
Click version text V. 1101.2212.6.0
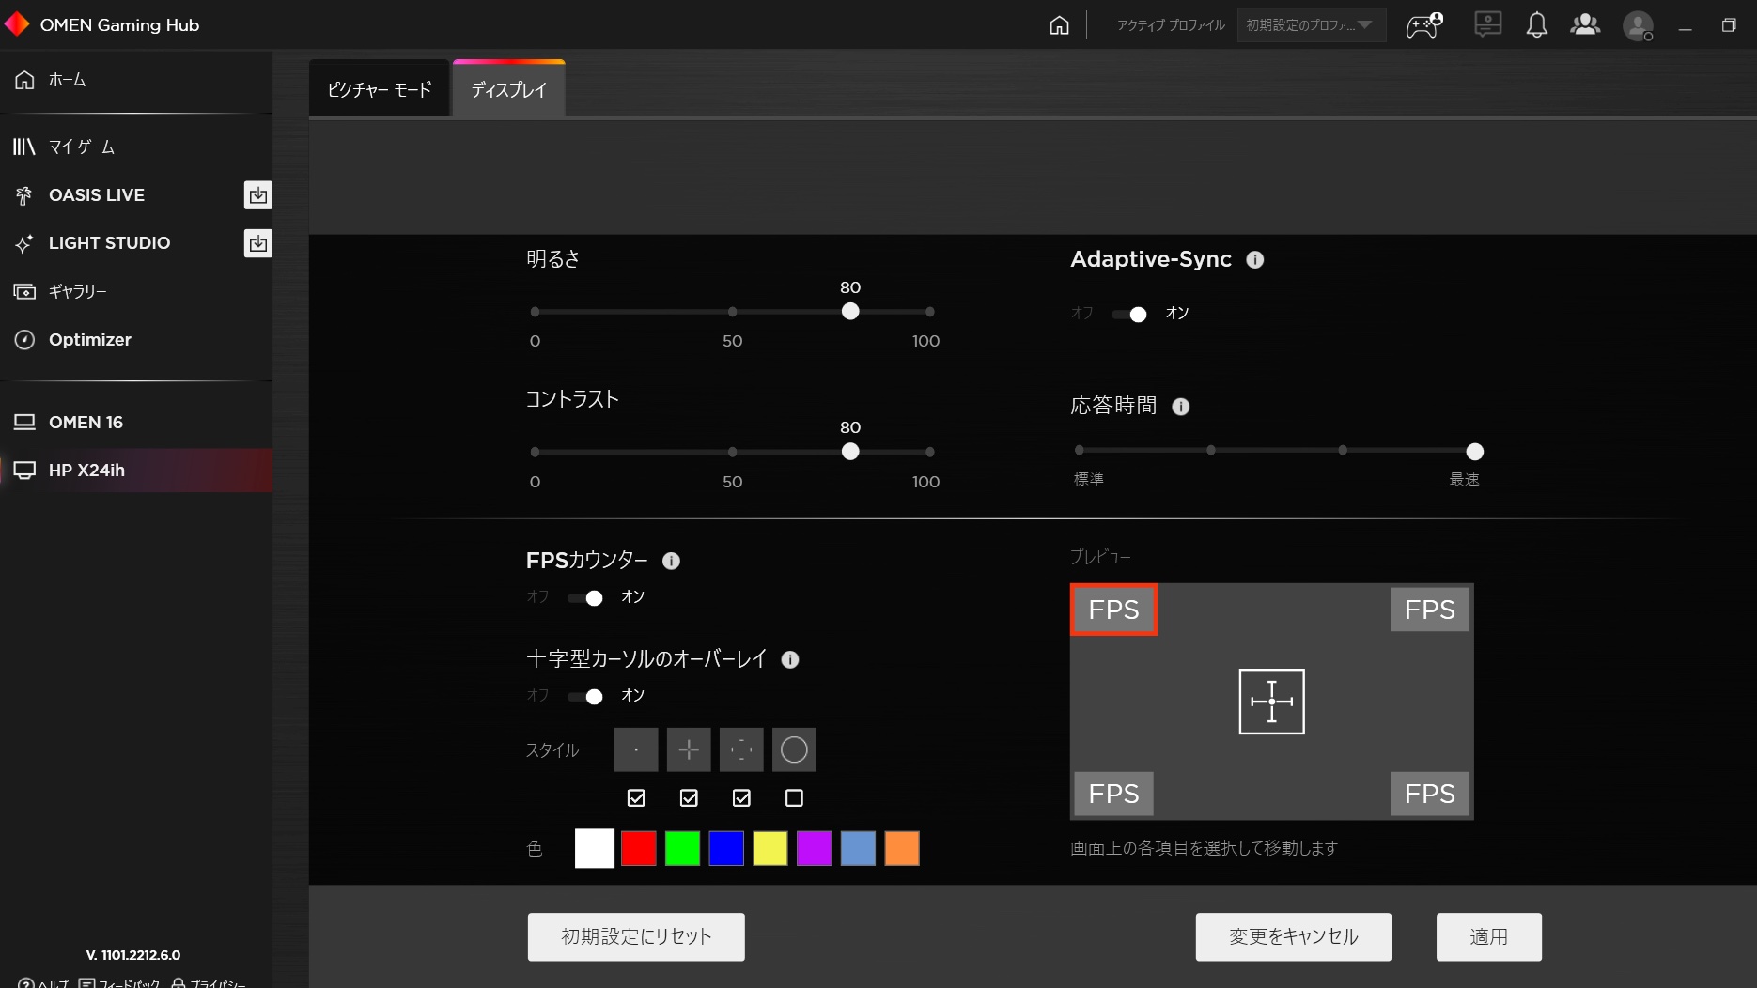point(133,955)
